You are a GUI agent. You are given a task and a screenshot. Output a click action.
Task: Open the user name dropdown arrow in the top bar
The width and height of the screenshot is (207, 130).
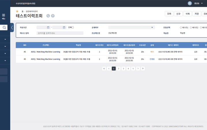(202, 3)
